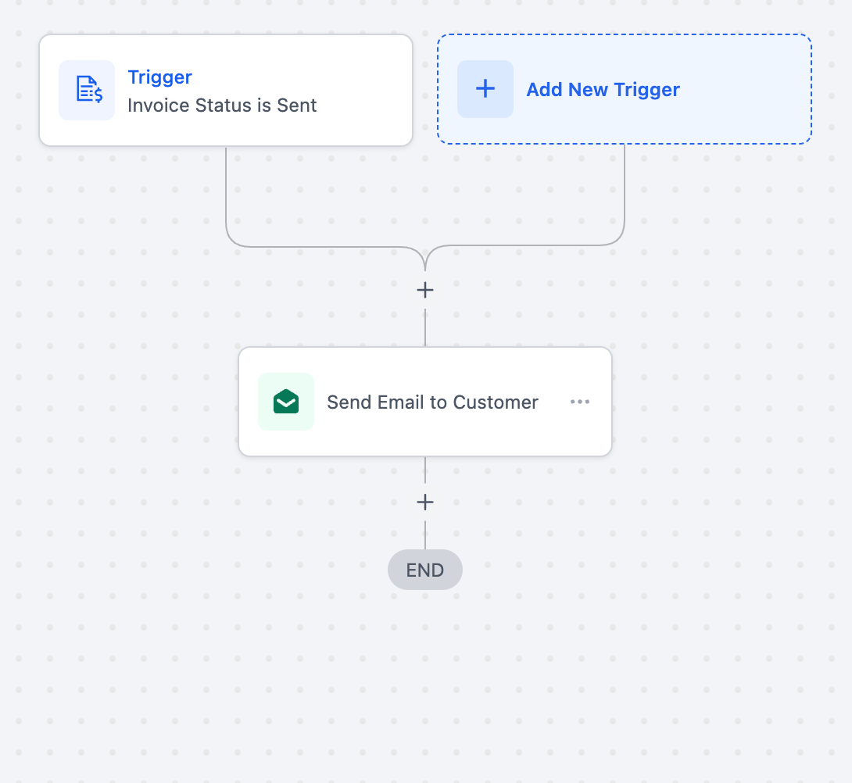Click "Invoice Status is Sent" description
Viewport: 852px width, 783px height.
point(222,105)
